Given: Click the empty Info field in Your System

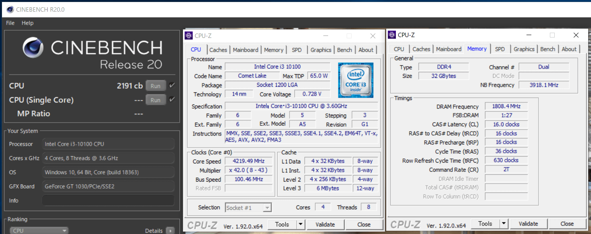Looking at the screenshot, I should click(x=108, y=201).
